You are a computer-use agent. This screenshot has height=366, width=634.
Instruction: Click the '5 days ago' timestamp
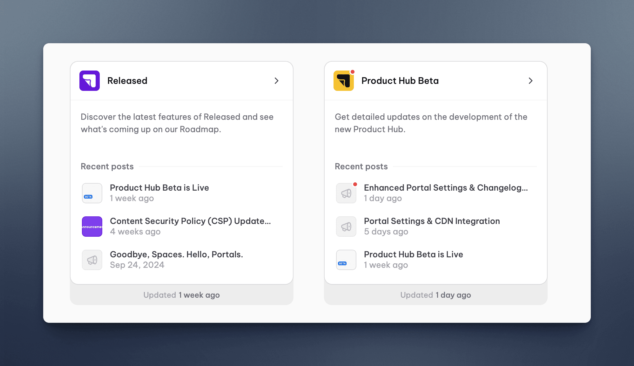pos(386,232)
